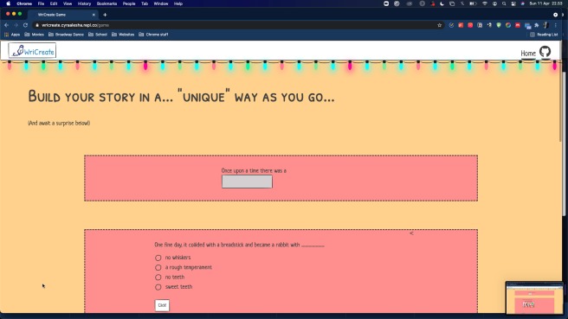
Task: Click the 'And await a surprise below' text
Action: 59,123
